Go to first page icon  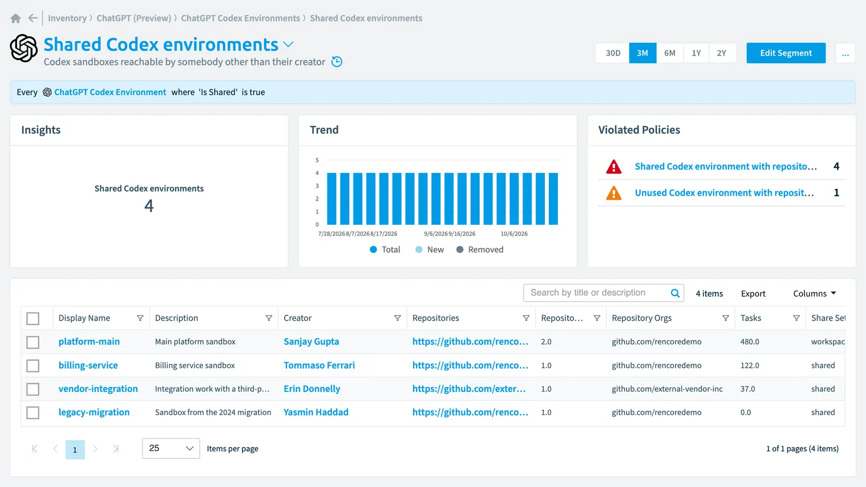point(35,449)
